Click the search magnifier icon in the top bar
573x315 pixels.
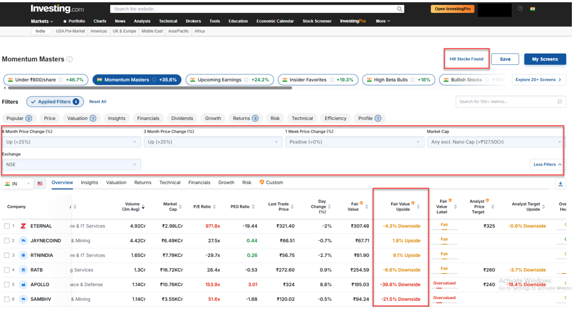pyautogui.click(x=400, y=9)
